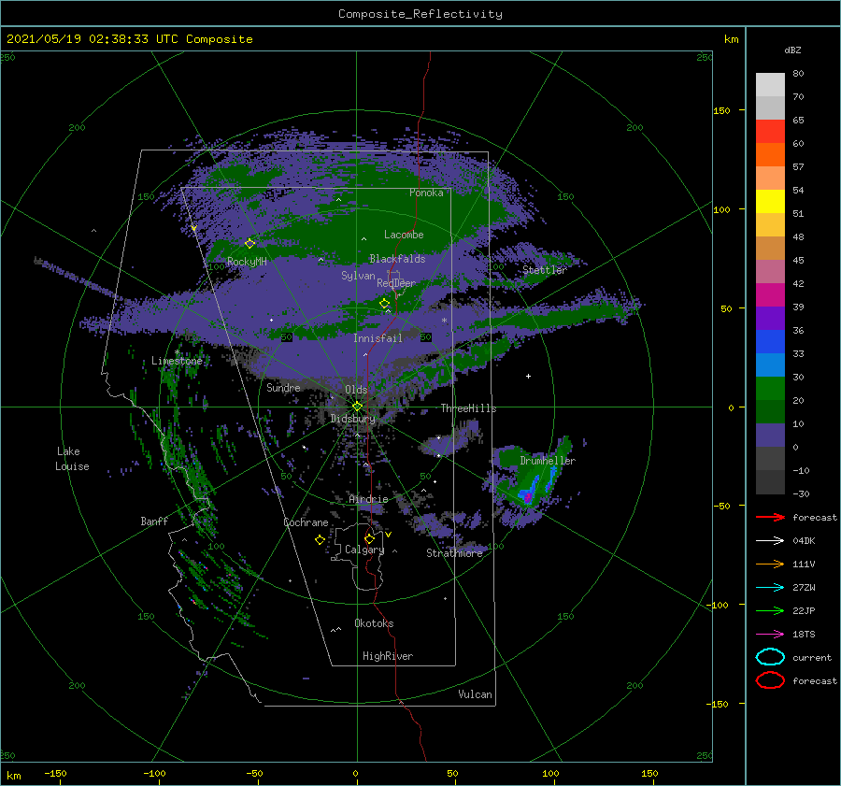Click the 18TS legend label
The width and height of the screenshot is (841, 786).
click(804, 635)
